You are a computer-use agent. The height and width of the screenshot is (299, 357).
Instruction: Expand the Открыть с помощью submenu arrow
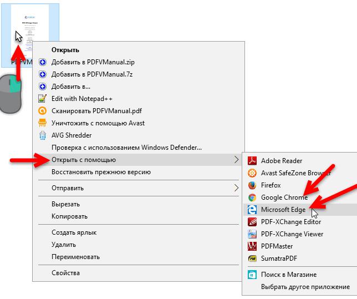(237, 160)
